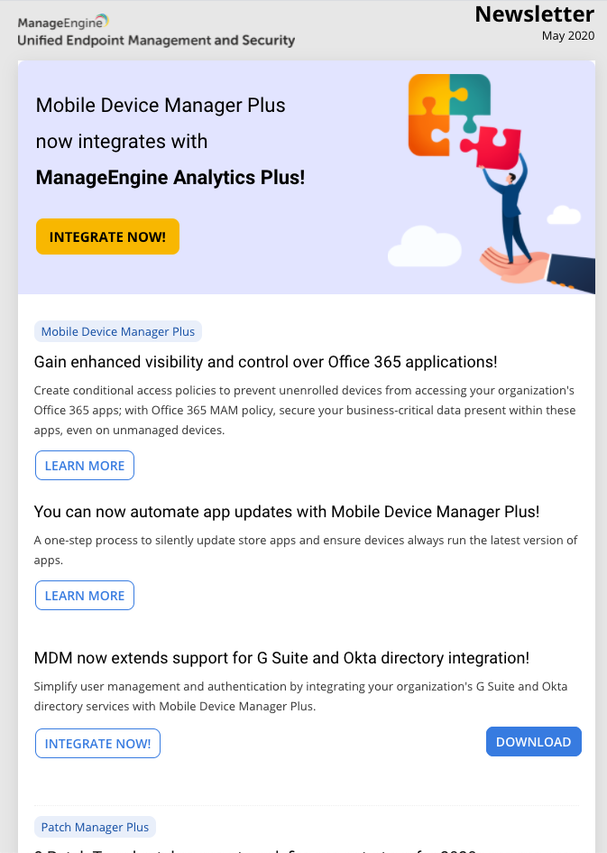Click the blue DOWNLOAD button
The height and width of the screenshot is (853, 607).
[x=534, y=741]
